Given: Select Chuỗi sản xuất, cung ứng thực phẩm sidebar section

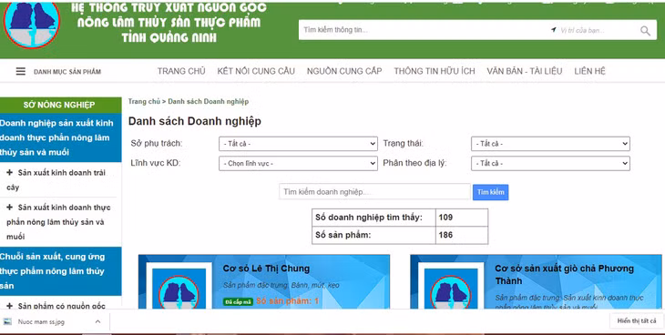Looking at the screenshot, I should click(x=61, y=271).
